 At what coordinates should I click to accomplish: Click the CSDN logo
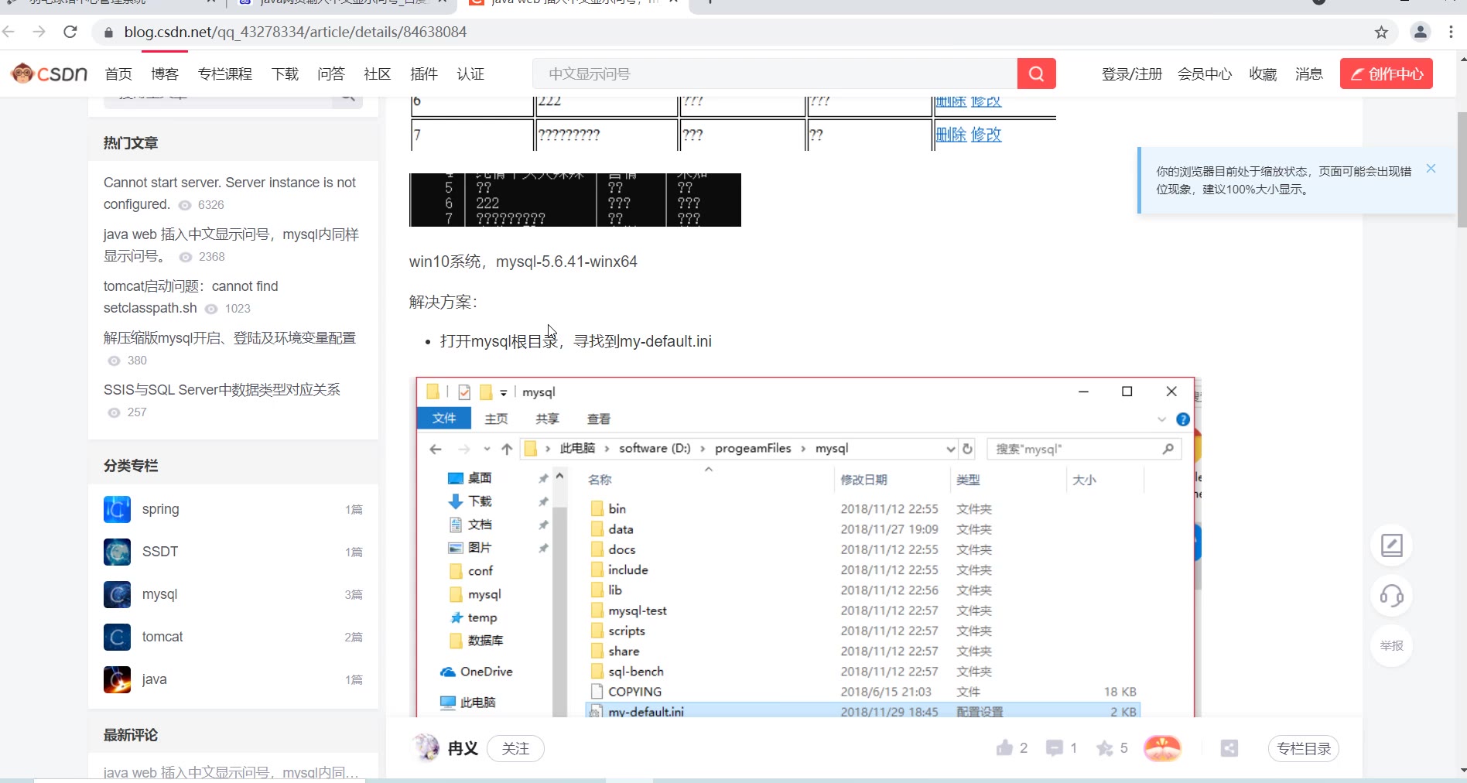coord(50,74)
